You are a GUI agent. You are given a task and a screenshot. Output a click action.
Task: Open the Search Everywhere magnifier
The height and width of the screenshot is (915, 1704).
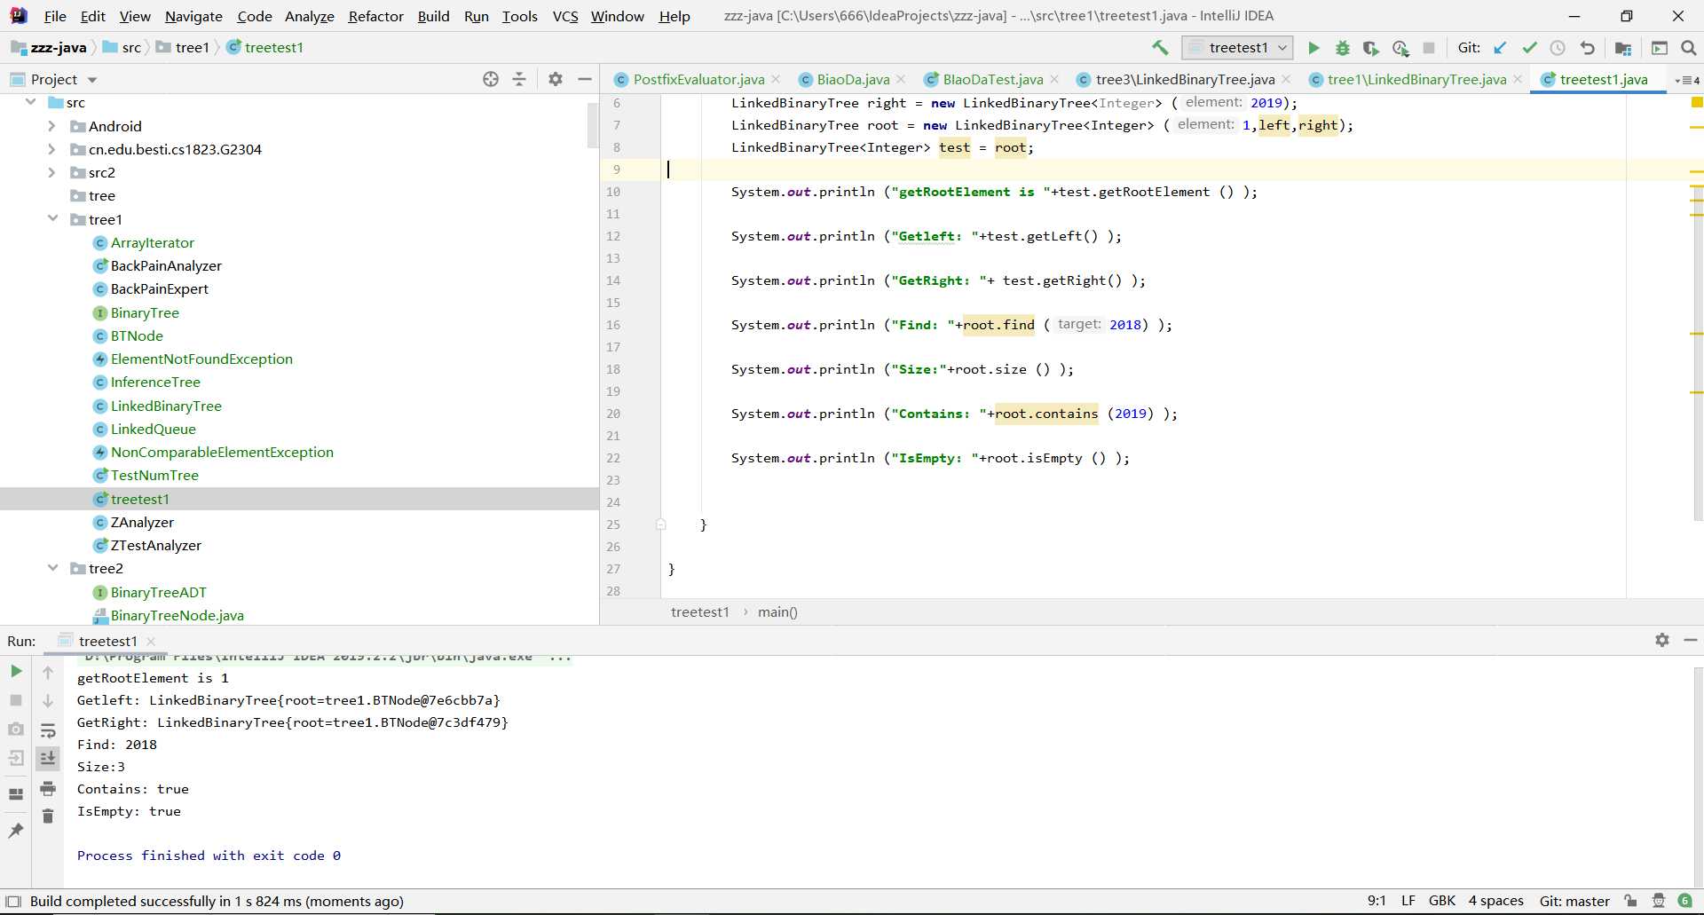1689,48
